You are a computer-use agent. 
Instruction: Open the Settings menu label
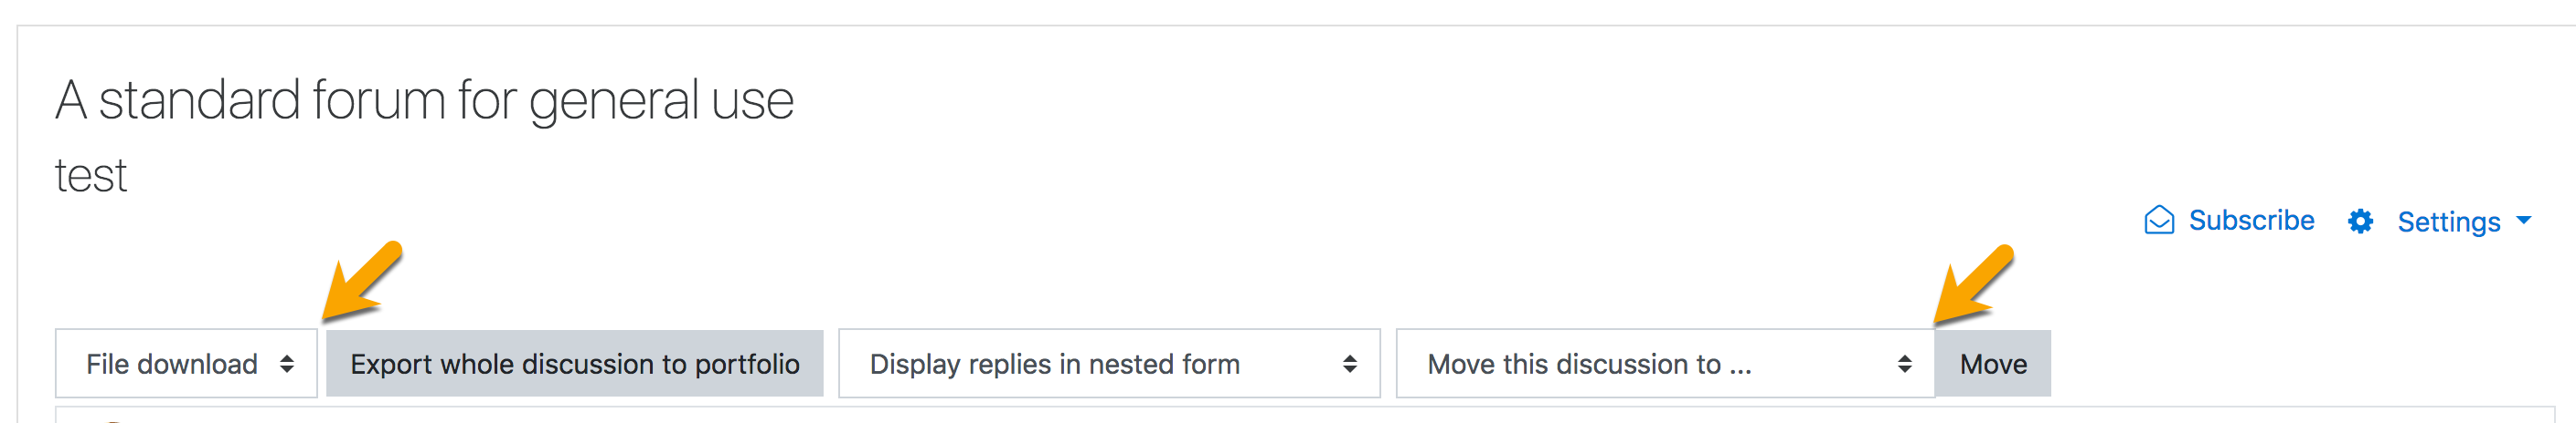2449,222
